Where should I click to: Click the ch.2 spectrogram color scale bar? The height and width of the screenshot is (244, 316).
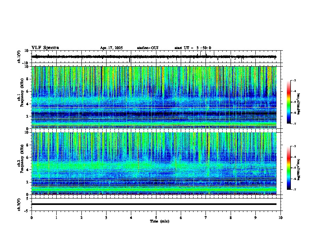(x=288, y=168)
